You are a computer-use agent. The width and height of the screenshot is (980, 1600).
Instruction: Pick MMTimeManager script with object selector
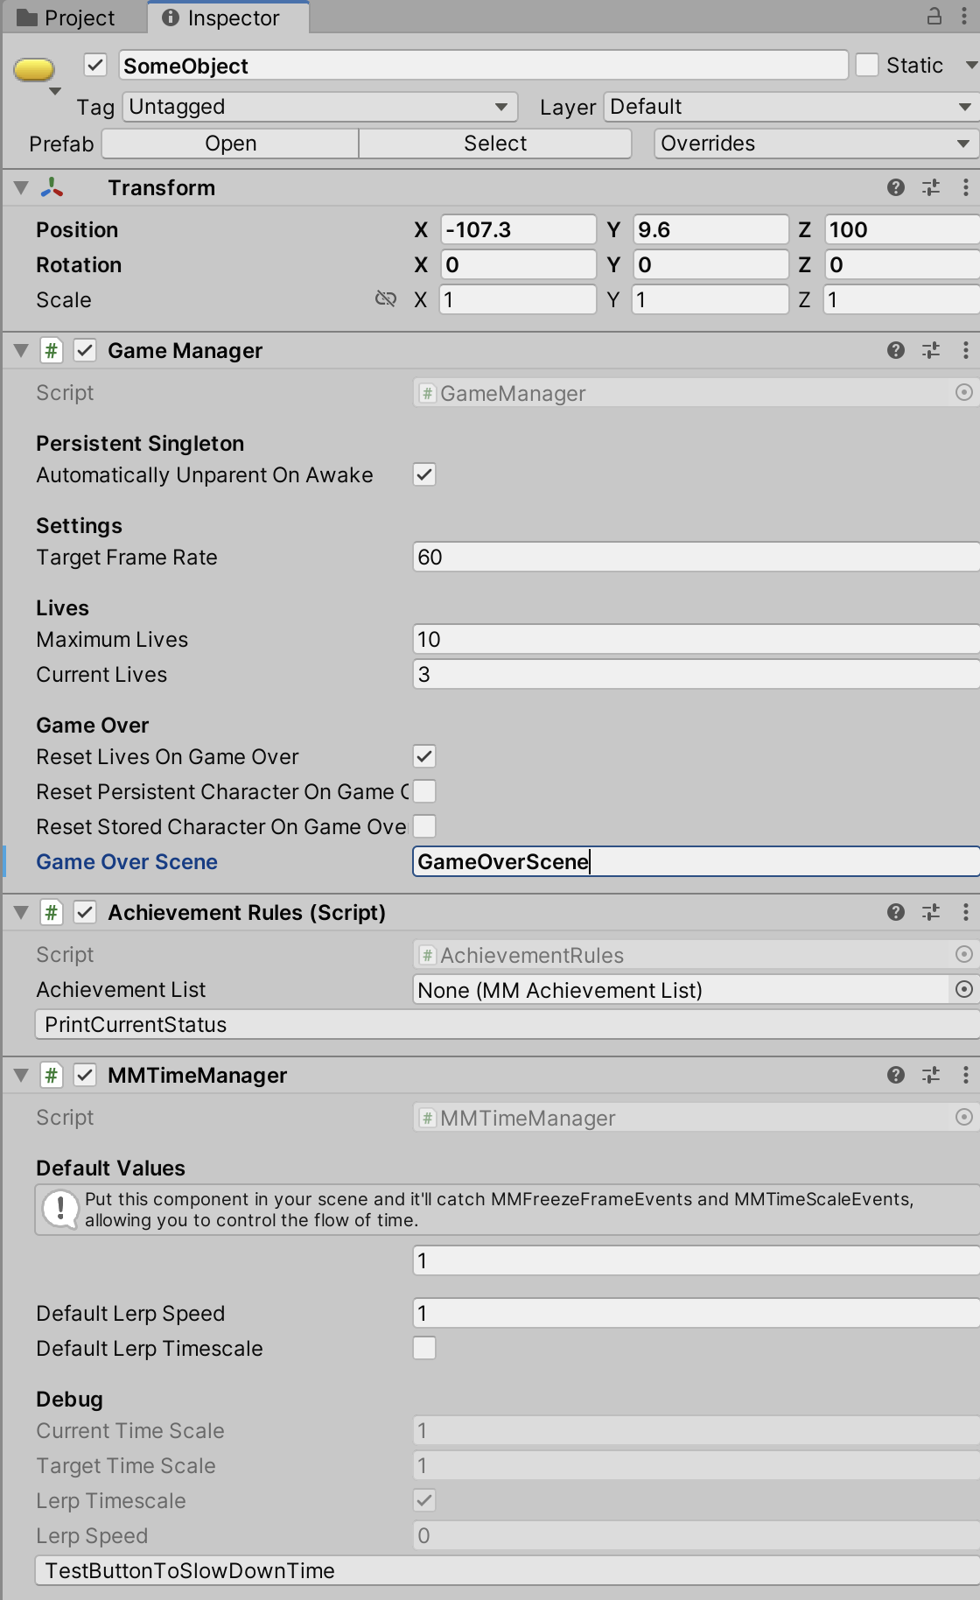tap(963, 1117)
